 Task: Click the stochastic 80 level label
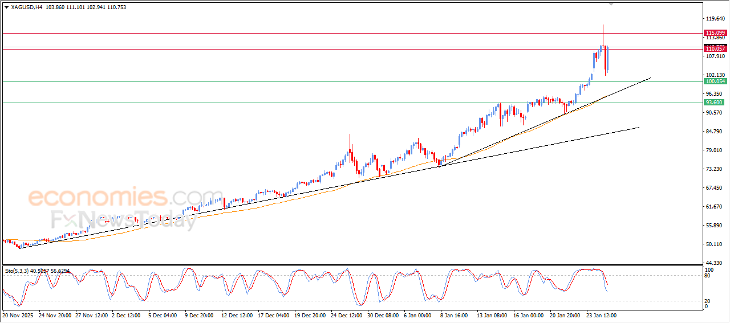(708, 276)
